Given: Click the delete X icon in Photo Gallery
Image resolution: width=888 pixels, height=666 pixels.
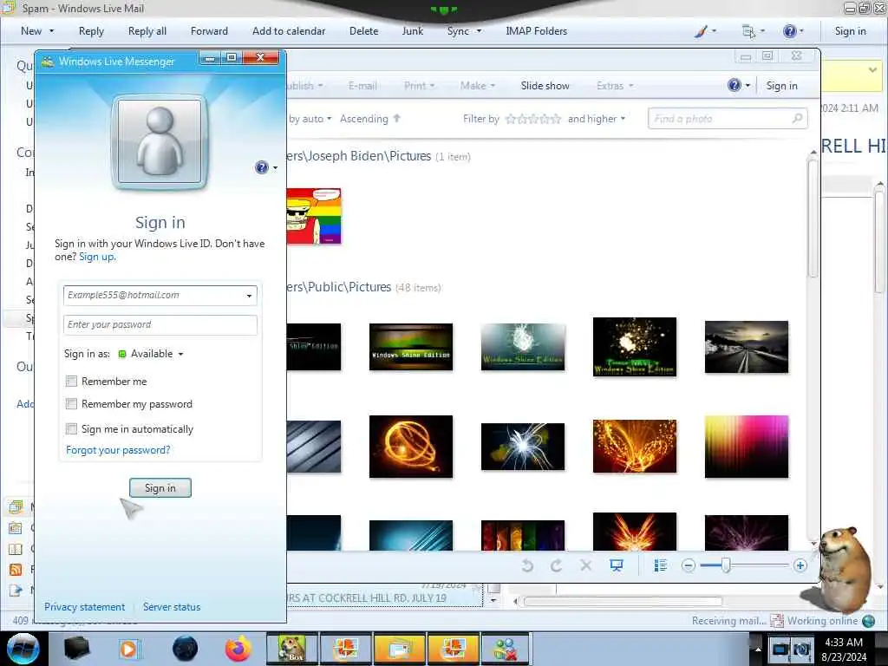Looking at the screenshot, I should [586, 565].
